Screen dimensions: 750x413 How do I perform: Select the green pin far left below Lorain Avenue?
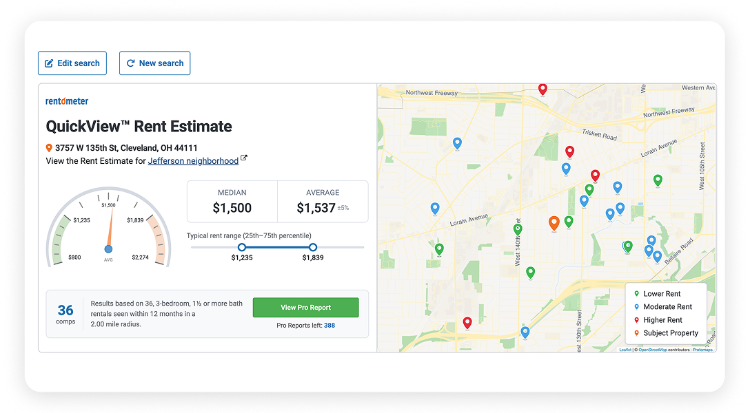439,248
